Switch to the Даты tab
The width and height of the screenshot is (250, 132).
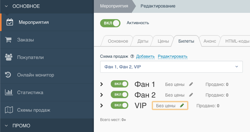tap(143, 41)
